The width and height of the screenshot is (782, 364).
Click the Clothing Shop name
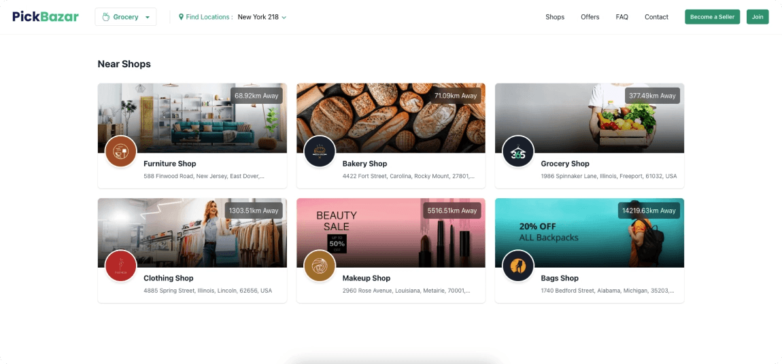[169, 278]
